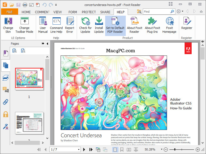Open the zoom percentage dropdown
Screen dimensions: 206x154
point(162,149)
